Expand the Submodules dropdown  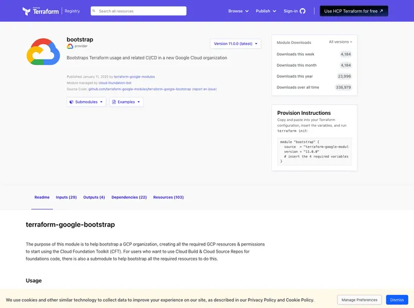tap(86, 102)
